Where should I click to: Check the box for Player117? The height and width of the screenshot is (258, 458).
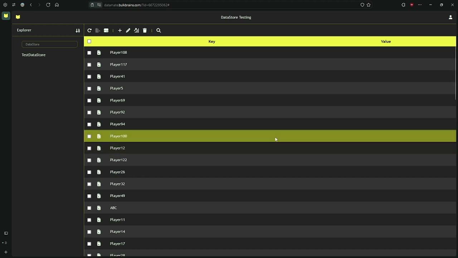(89, 64)
